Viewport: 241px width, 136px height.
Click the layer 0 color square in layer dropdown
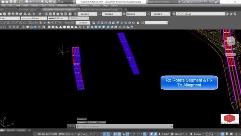click(189, 14)
